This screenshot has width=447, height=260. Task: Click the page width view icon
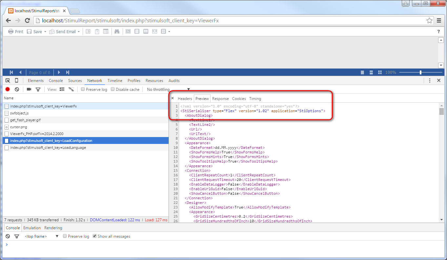point(154,31)
